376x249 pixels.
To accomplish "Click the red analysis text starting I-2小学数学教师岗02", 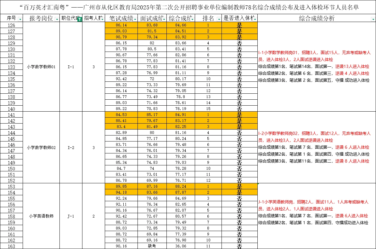I will coord(314,137).
